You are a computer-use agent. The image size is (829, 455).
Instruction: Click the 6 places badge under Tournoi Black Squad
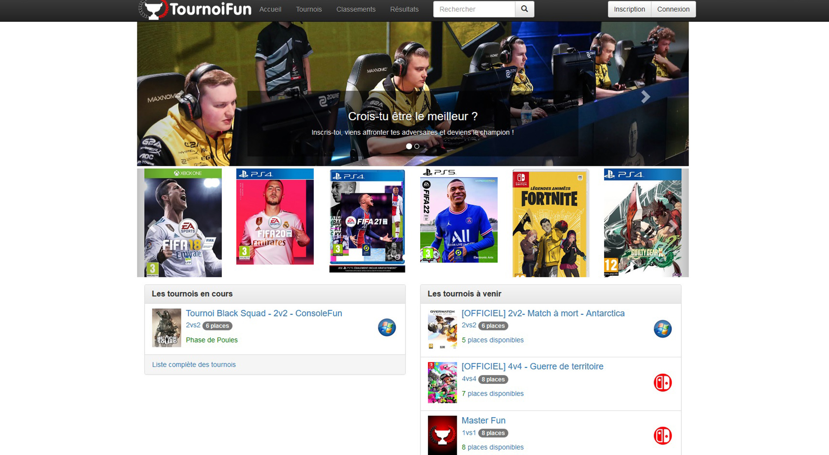tap(217, 326)
